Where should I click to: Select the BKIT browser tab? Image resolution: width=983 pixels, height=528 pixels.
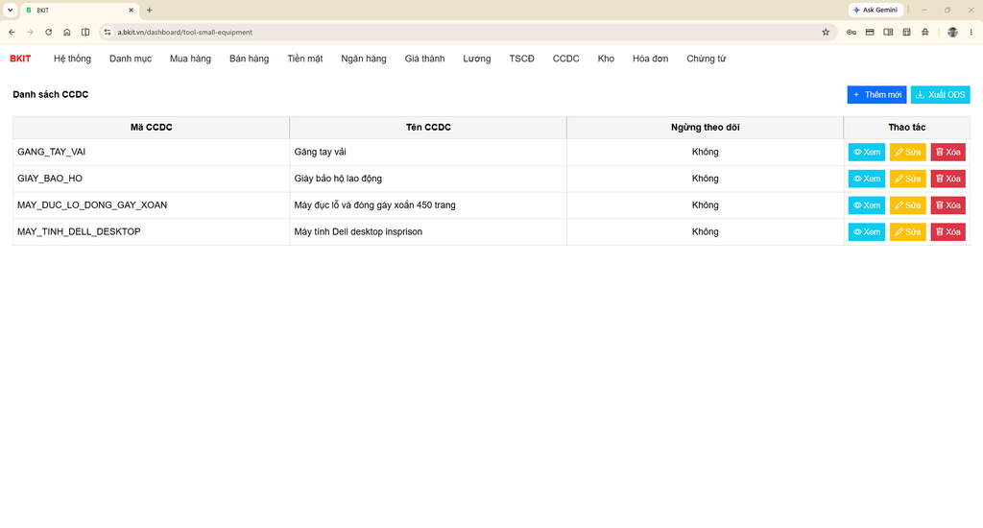point(79,10)
